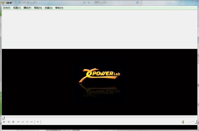Click the Play button
Image resolution: width=199 pixels, height=131 pixels.
[4, 122]
